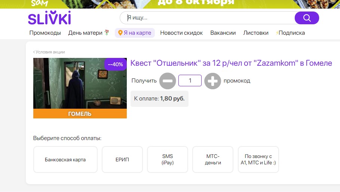Choose Банковская карта payment method

click(65, 160)
